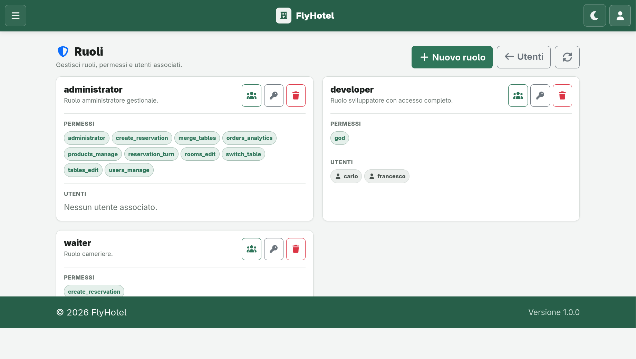
Task: Manage users of waiter role
Action: (x=251, y=249)
